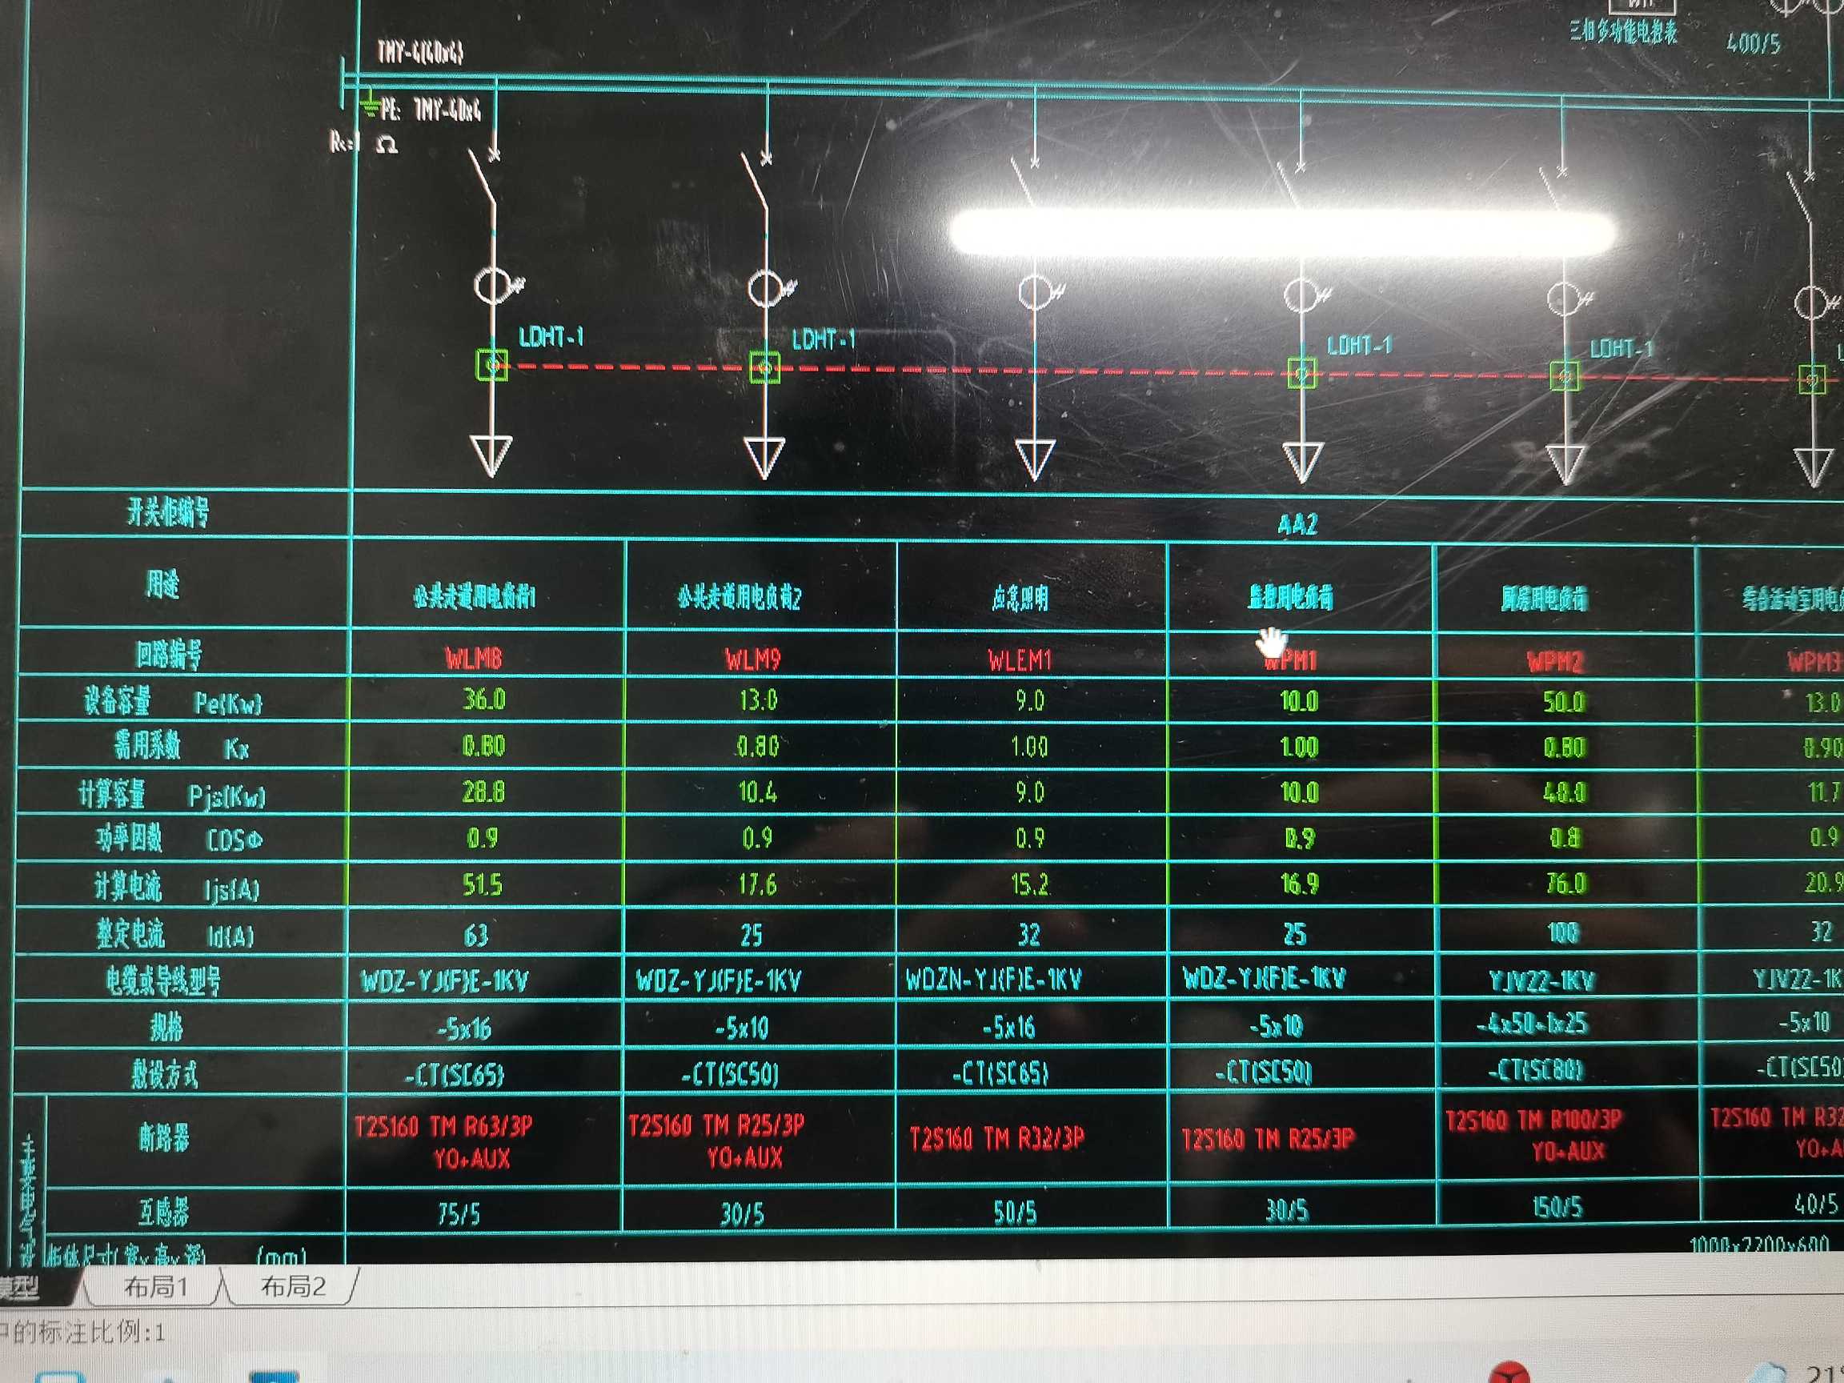This screenshot has width=1844, height=1383.
Task: Click the red WLEM1 circuit label
Action: point(1020,661)
